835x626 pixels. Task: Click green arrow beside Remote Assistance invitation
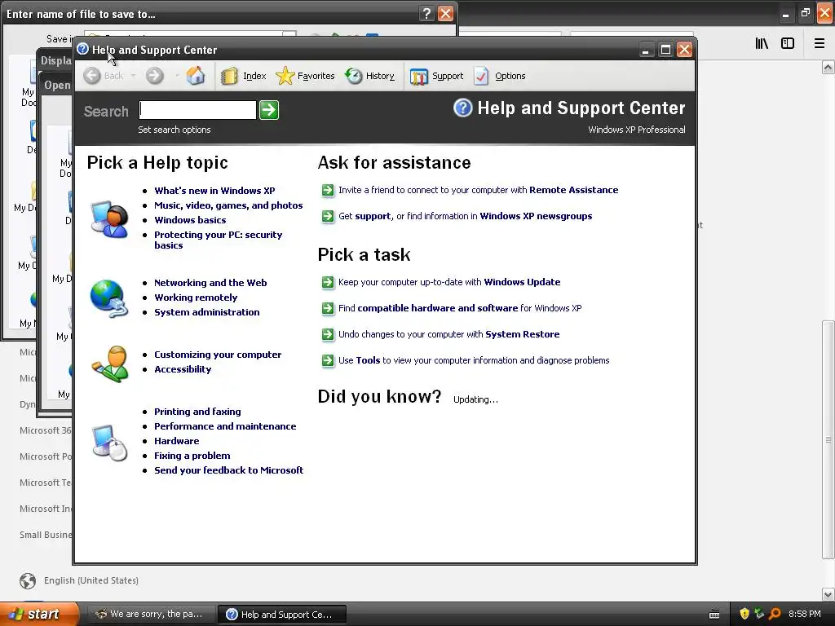click(x=328, y=190)
